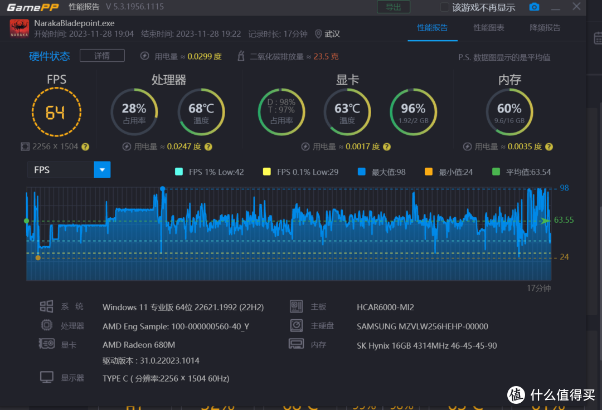Click the 平均值 green legend swatch
This screenshot has width=602, height=410.
[496, 172]
